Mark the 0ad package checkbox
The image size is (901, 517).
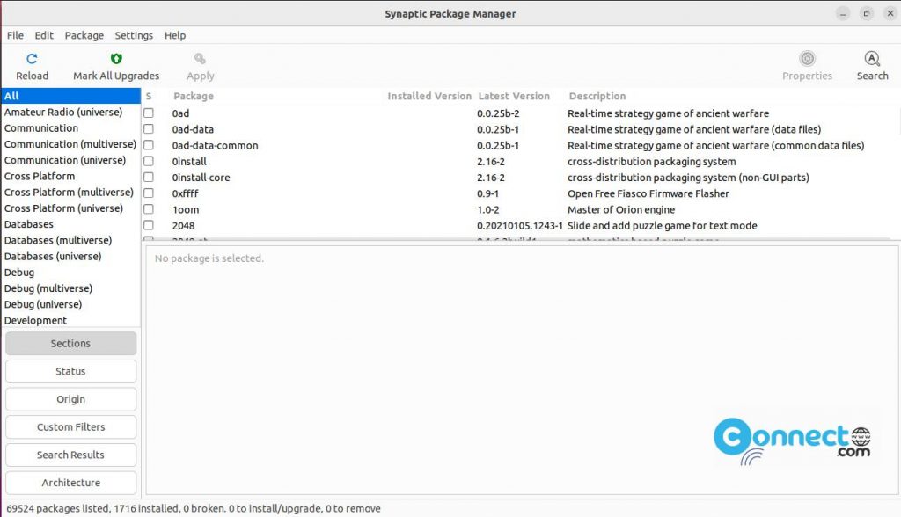click(x=149, y=113)
